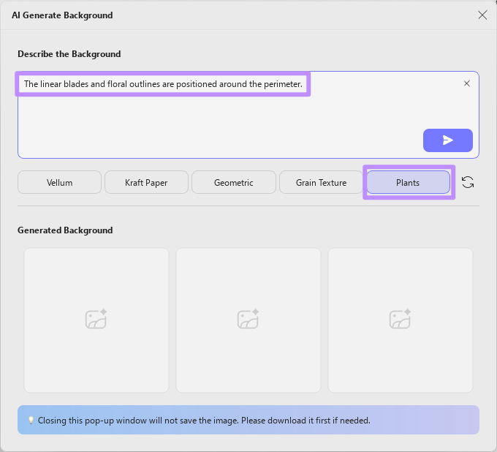The image size is (497, 452).
Task: Refresh the suggested style chips
Action: click(468, 182)
